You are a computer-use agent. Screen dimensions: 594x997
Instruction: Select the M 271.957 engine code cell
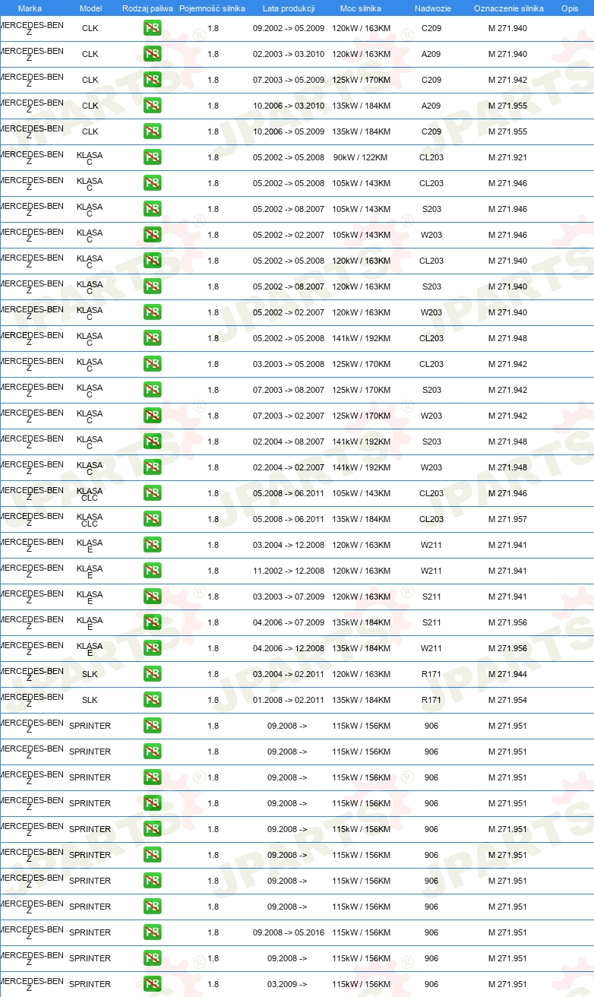pos(507,520)
